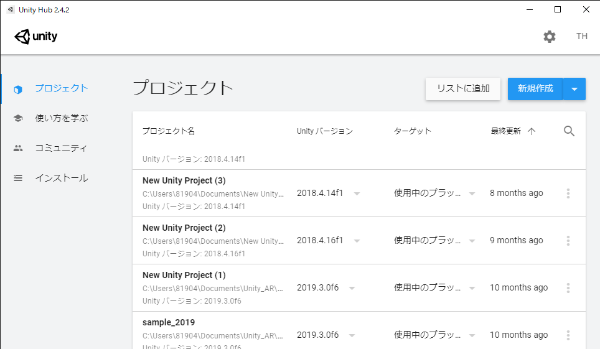Open Unity version dropdown for New Unity Project (2)
This screenshot has height=349, width=600.
coord(357,241)
